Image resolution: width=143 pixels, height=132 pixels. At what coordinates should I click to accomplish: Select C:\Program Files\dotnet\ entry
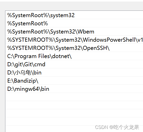pyautogui.click(x=74, y=56)
